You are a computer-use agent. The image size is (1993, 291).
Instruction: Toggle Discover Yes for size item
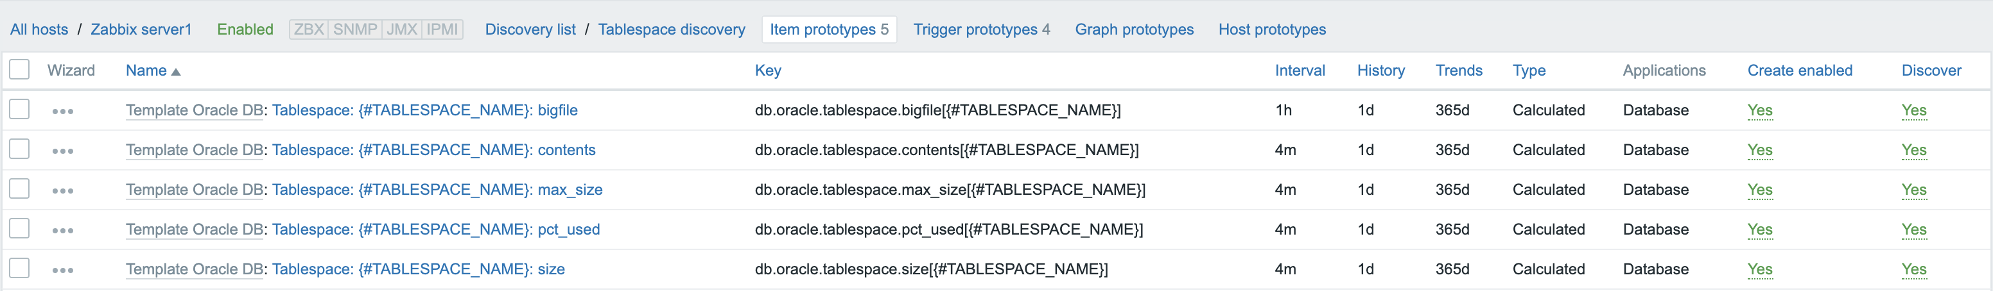click(1913, 269)
